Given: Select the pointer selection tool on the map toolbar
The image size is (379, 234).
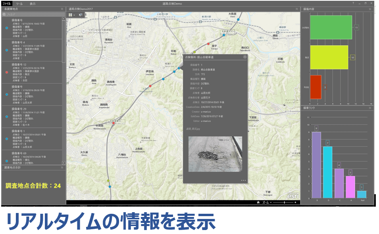Looking at the screenshot, I should [x=80, y=15].
